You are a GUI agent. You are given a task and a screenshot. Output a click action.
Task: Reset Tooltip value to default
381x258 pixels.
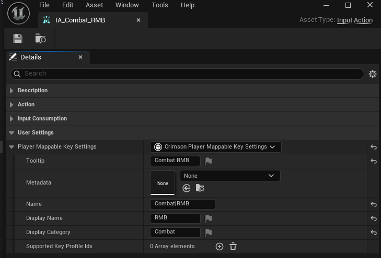coord(374,161)
